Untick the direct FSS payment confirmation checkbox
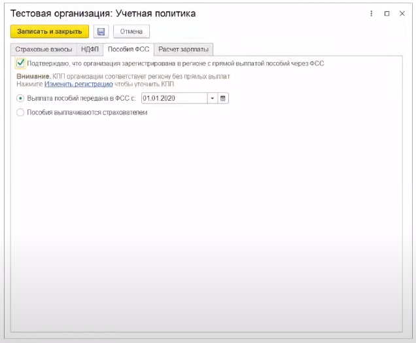The image size is (416, 343). click(21, 63)
